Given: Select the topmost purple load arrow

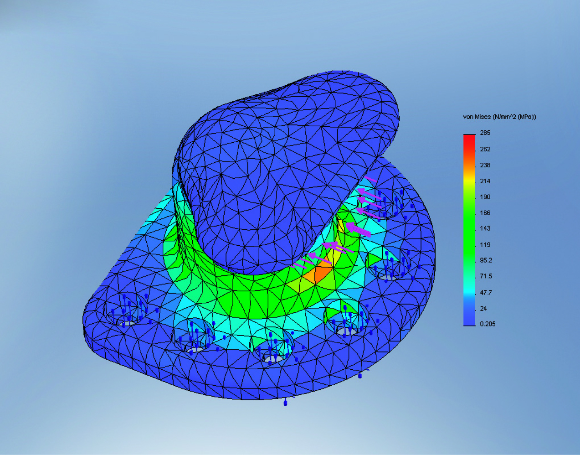Looking at the screenshot, I should click(370, 180).
